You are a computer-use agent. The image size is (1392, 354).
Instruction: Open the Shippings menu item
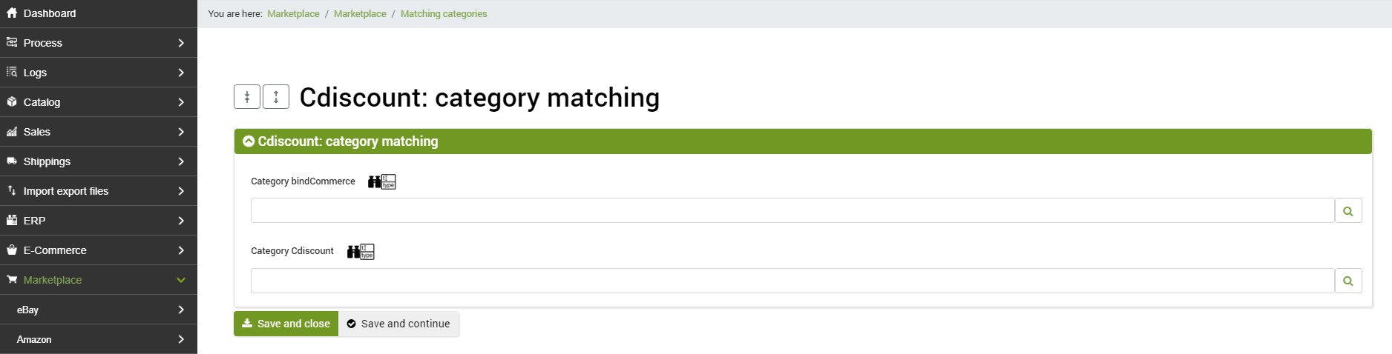tap(99, 161)
